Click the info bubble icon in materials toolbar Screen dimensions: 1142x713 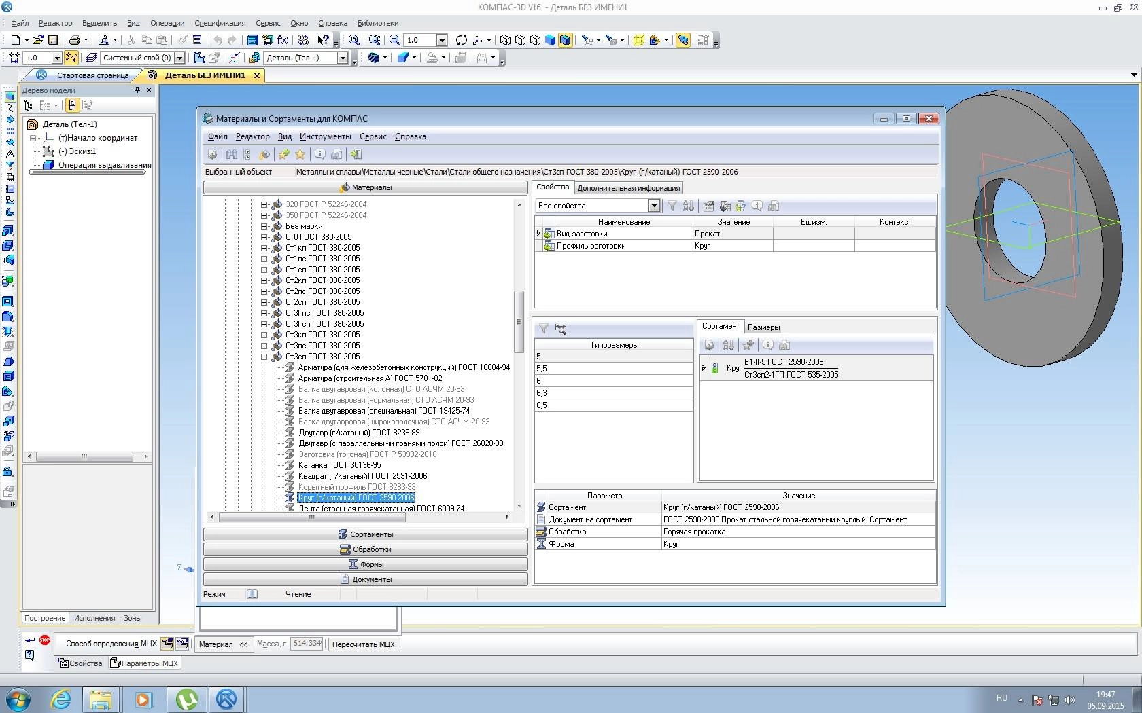(x=319, y=154)
